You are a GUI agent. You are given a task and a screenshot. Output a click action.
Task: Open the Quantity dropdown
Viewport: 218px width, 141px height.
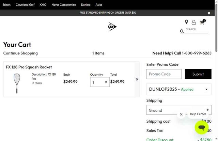click(100, 82)
